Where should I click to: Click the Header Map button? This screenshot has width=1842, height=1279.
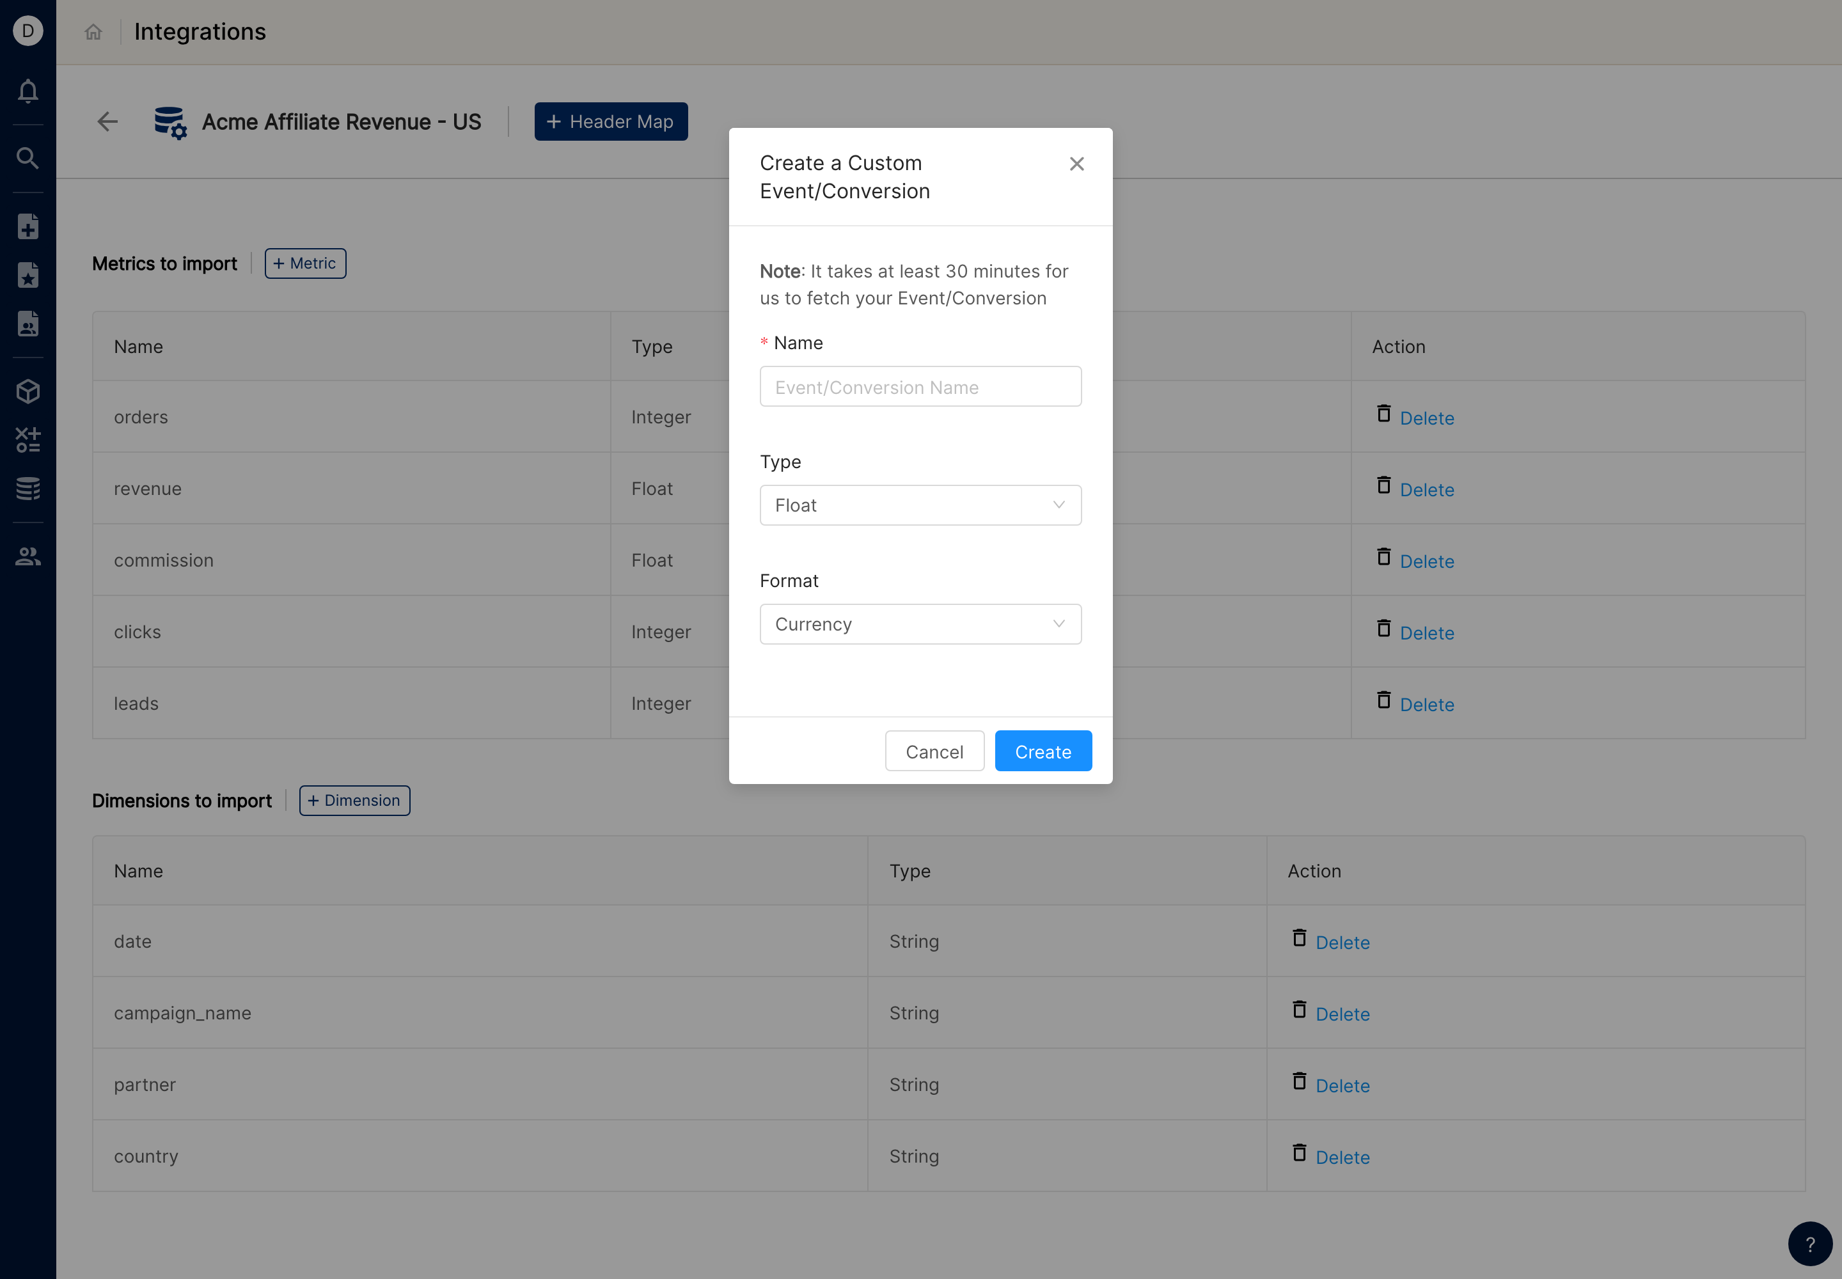[x=611, y=122]
